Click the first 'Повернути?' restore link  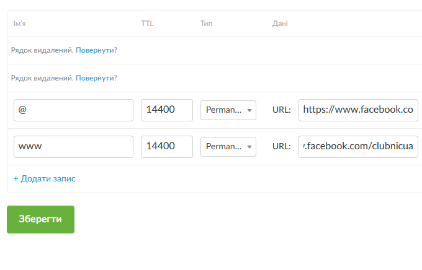96,50
